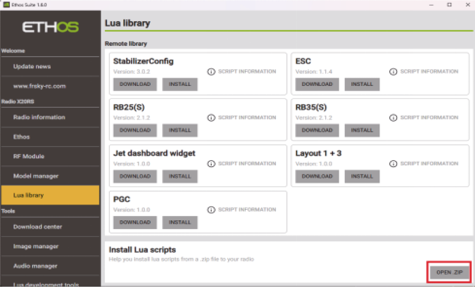
Task: Download the RB35(S) script
Action: (x=317, y=130)
